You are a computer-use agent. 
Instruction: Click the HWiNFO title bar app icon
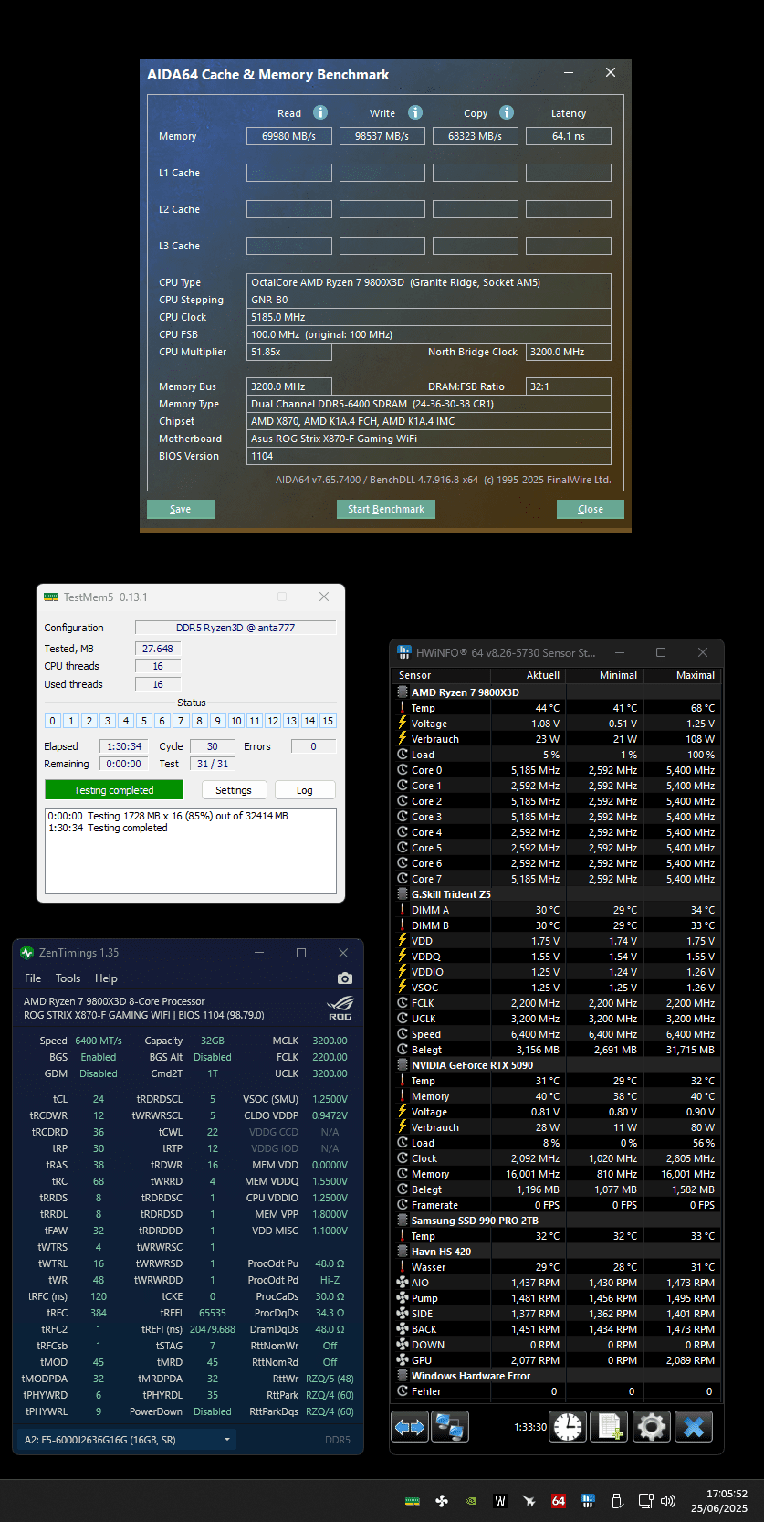(x=404, y=652)
